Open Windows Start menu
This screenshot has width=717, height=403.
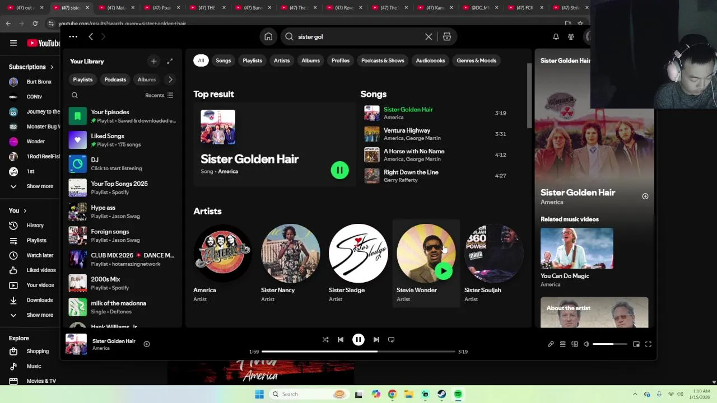259,394
